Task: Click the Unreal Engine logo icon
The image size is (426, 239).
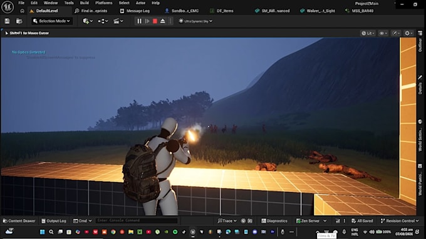Action: click(x=8, y=7)
